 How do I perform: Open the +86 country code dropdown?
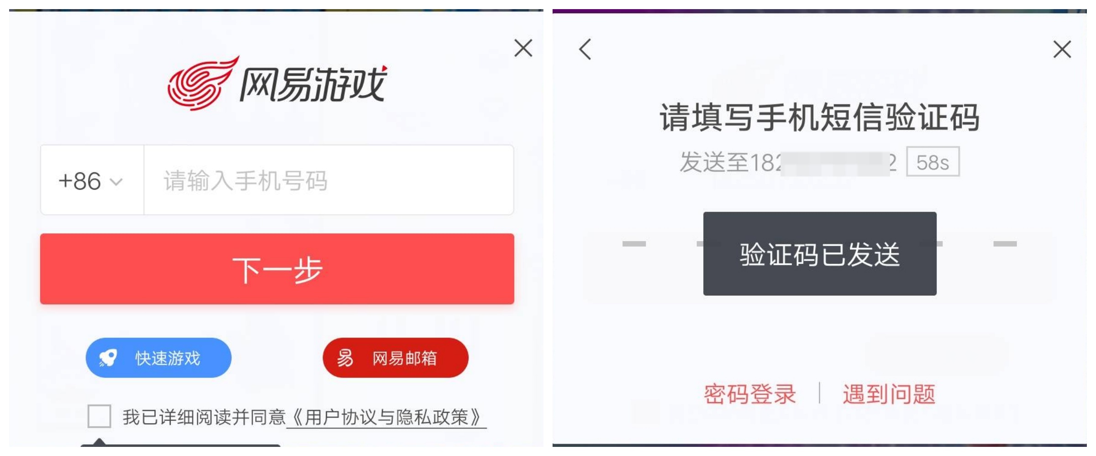click(x=91, y=181)
